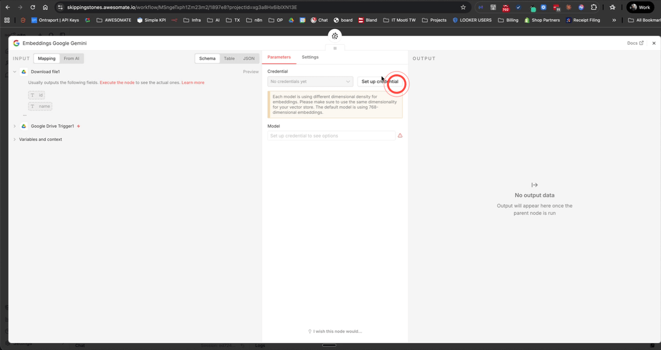This screenshot has width=661, height=350.
Task: Open the bookmarks star icon near profile
Action: pyautogui.click(x=613, y=8)
